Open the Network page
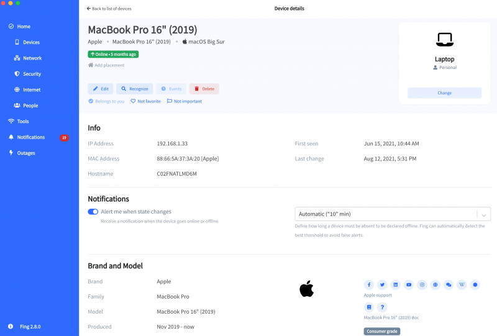Image resolution: width=497 pixels, height=336 pixels. point(32,58)
